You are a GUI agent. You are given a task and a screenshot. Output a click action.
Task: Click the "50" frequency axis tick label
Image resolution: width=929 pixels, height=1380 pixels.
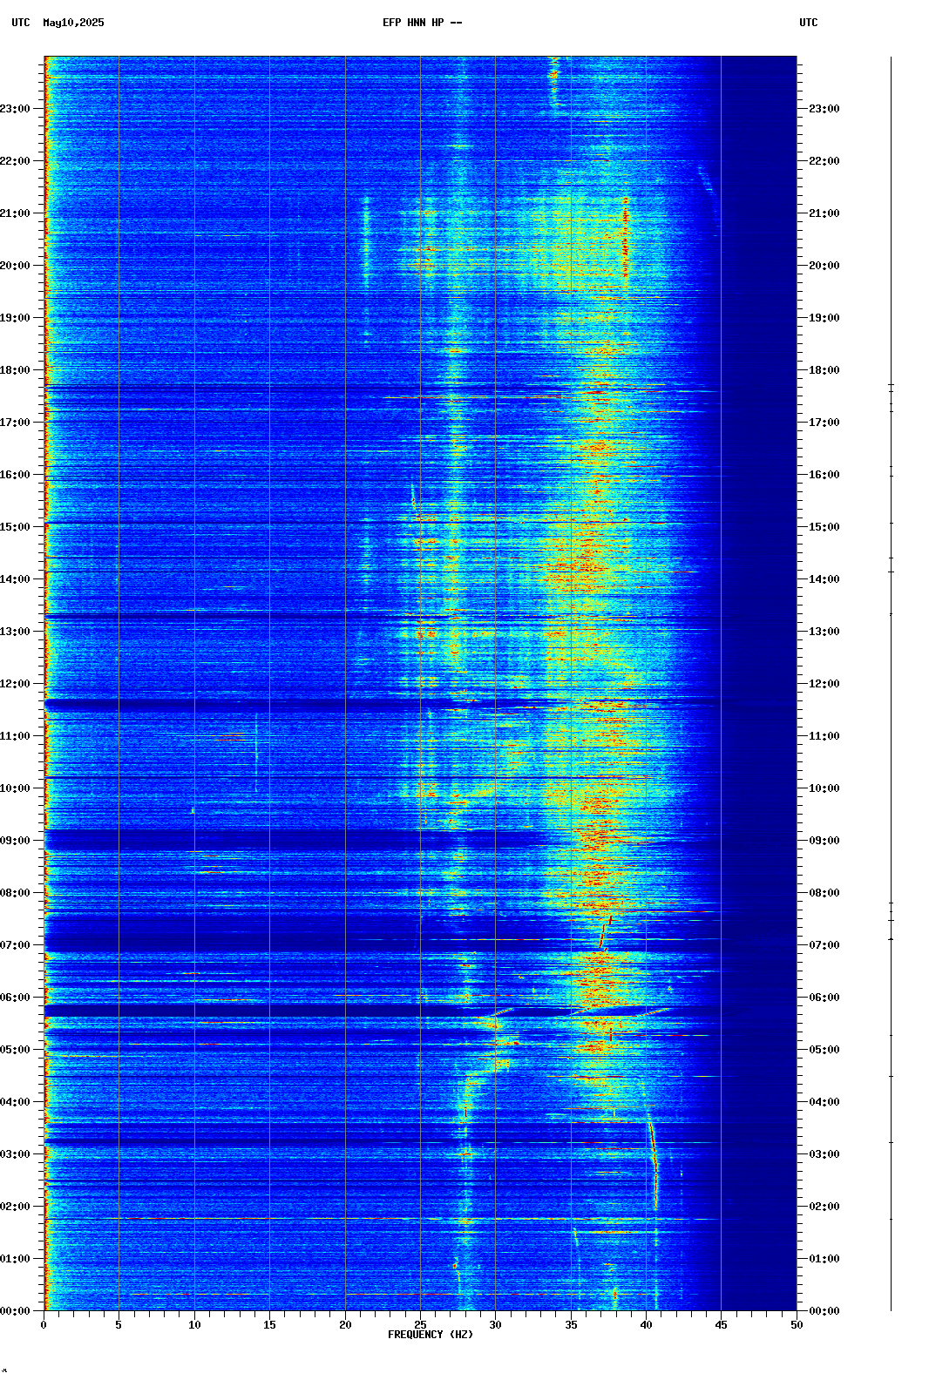(797, 1325)
